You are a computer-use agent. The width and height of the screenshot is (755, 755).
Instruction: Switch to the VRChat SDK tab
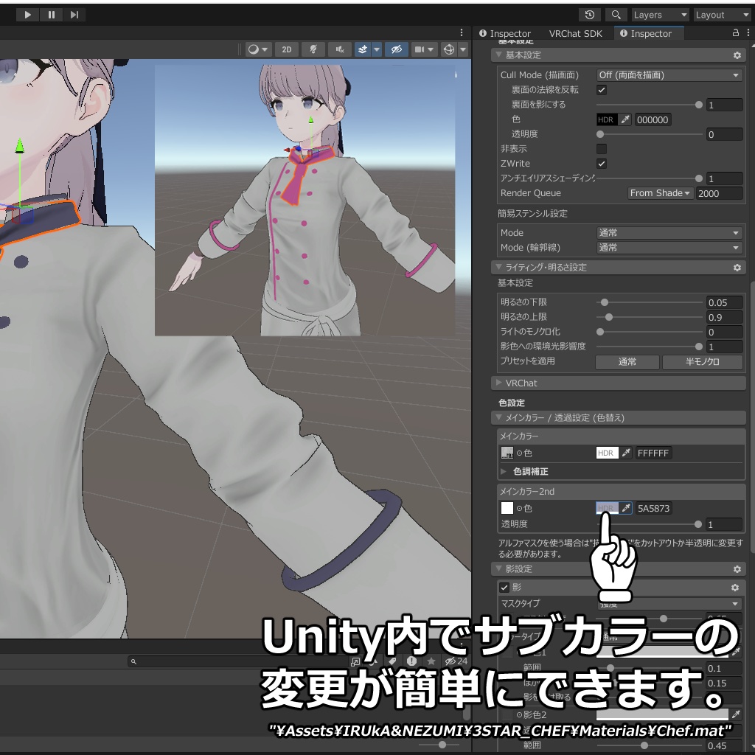576,33
